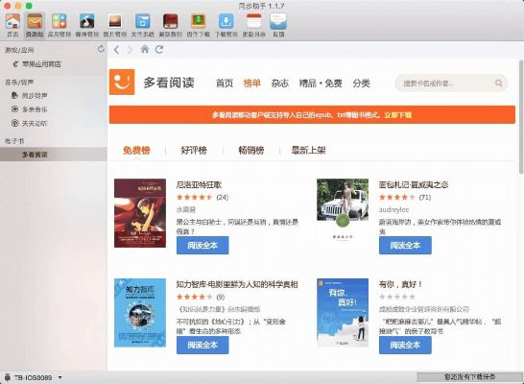Open 同步铃声 in the sidebar
Viewport: 524px width, 384px height.
coord(35,96)
